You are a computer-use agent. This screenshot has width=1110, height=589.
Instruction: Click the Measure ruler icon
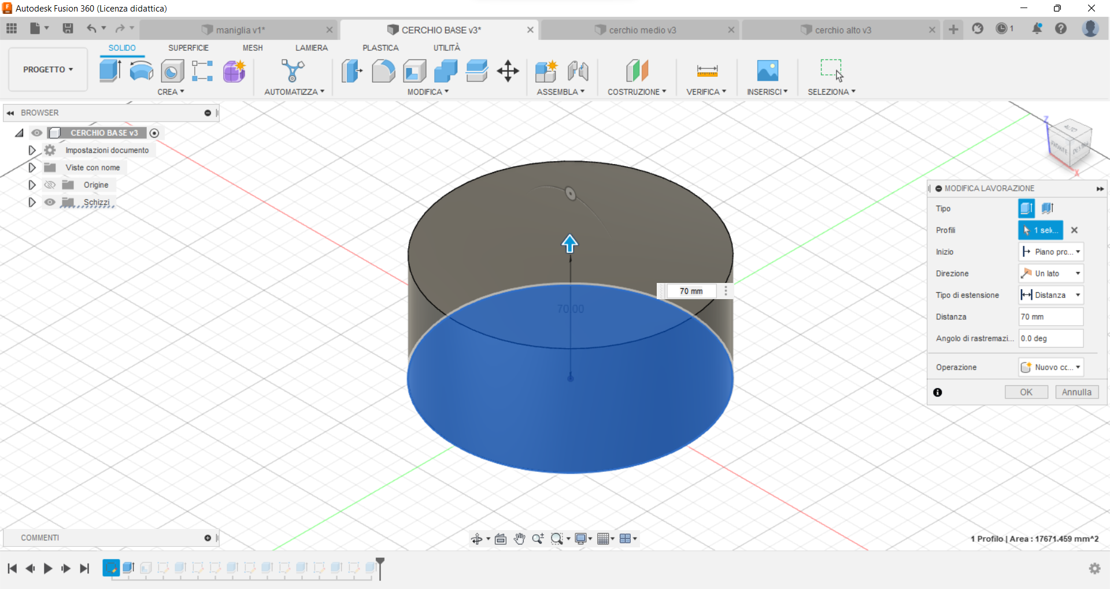pyautogui.click(x=707, y=71)
